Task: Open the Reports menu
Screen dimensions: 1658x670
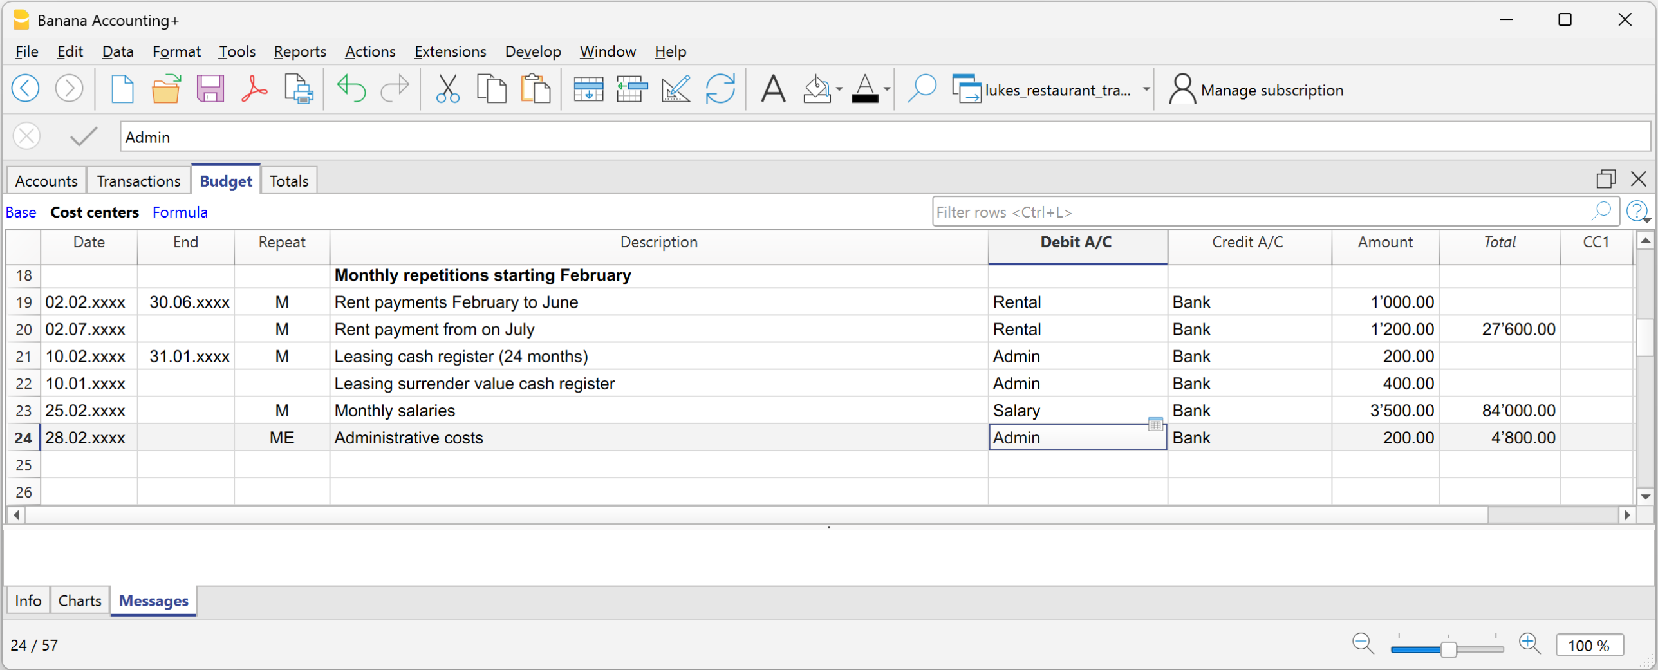Action: coord(299,51)
